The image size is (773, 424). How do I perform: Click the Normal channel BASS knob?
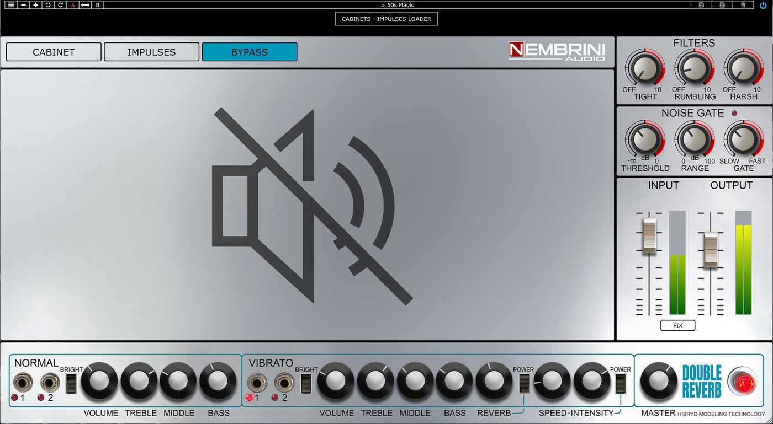click(x=218, y=380)
